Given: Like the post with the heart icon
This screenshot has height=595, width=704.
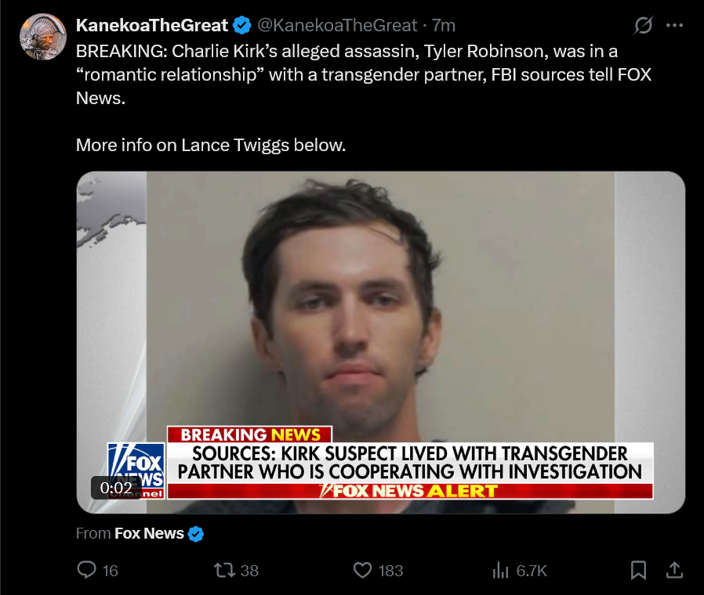Looking at the screenshot, I should [x=362, y=571].
